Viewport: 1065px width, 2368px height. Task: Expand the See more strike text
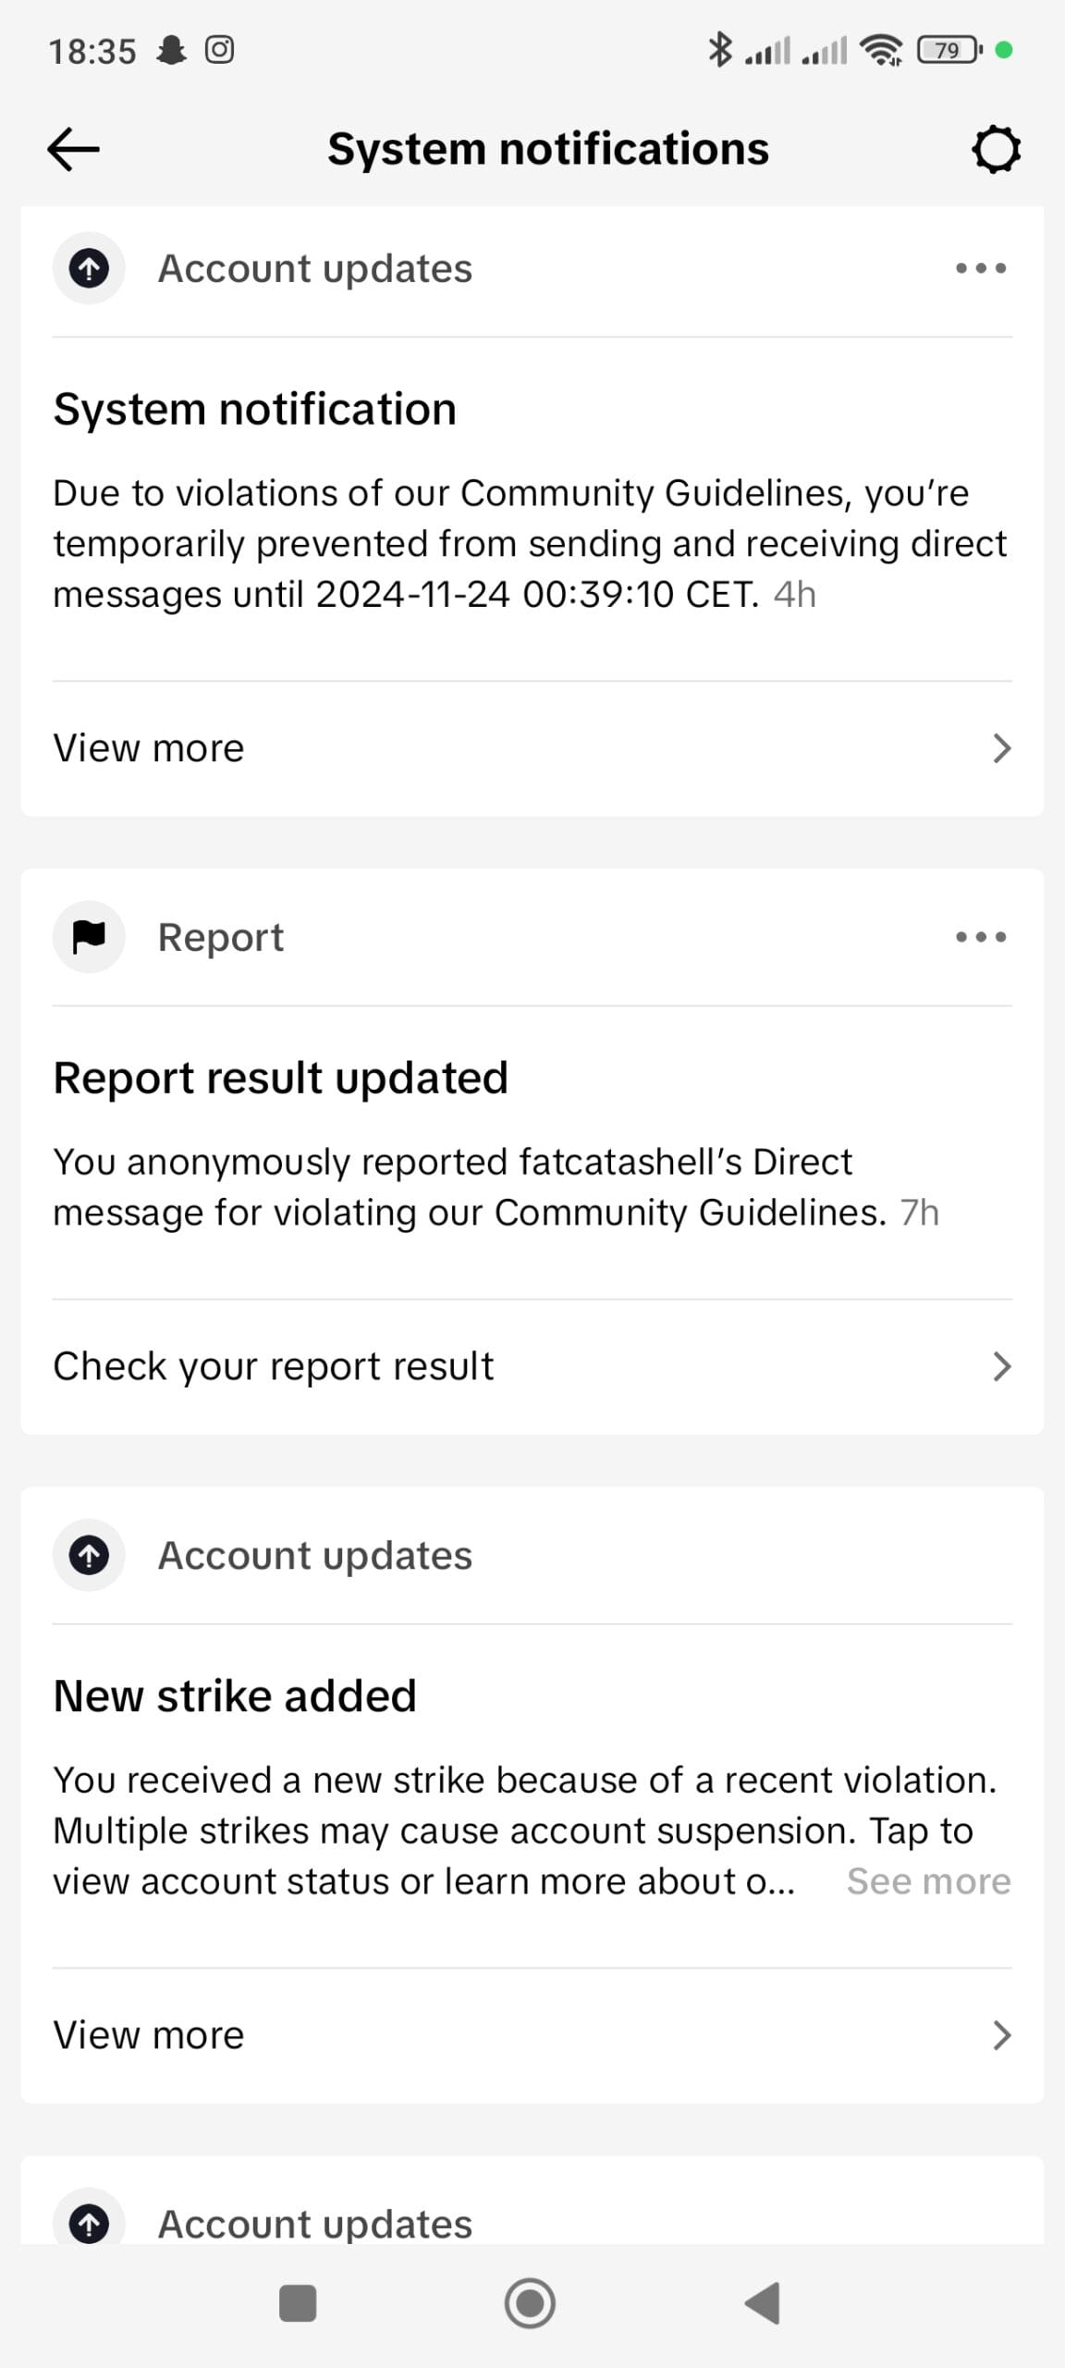(x=929, y=1881)
